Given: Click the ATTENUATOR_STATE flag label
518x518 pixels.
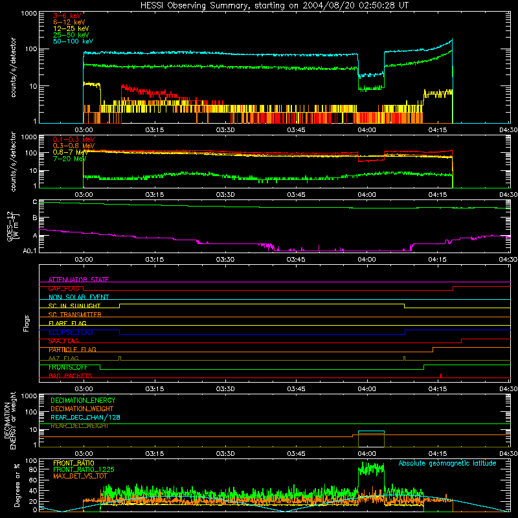Looking at the screenshot, I should tap(78, 280).
